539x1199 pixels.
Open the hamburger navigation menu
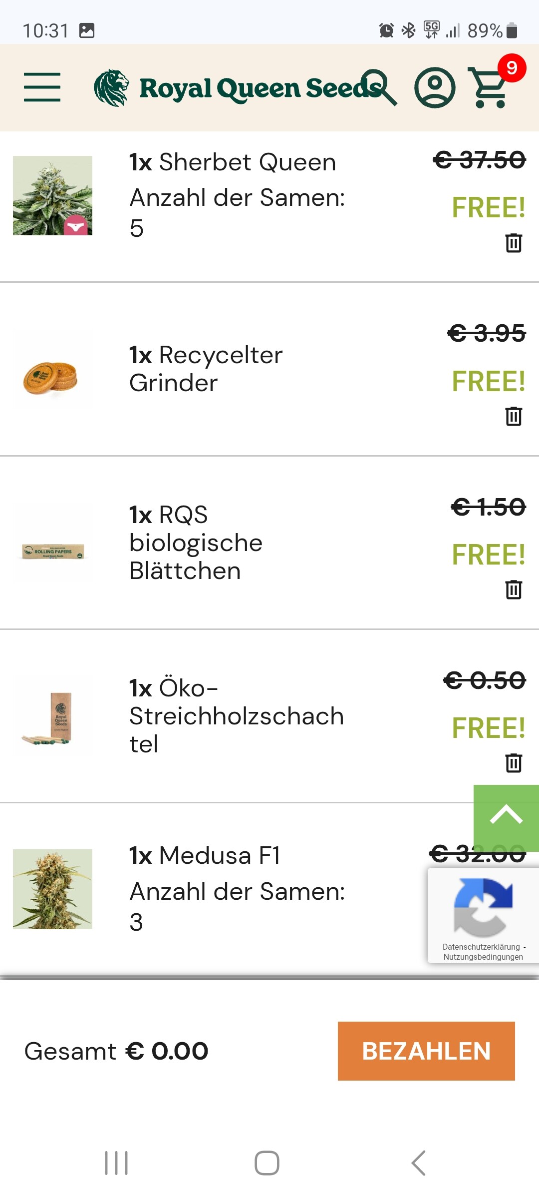[x=42, y=87]
